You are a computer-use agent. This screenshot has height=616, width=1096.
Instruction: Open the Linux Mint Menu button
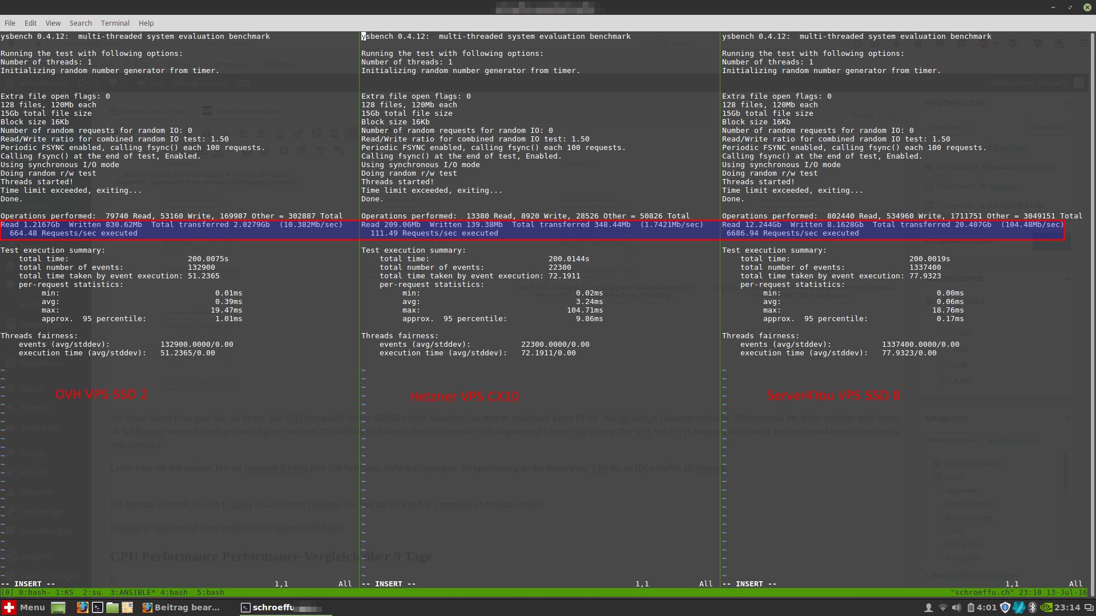[x=23, y=607]
